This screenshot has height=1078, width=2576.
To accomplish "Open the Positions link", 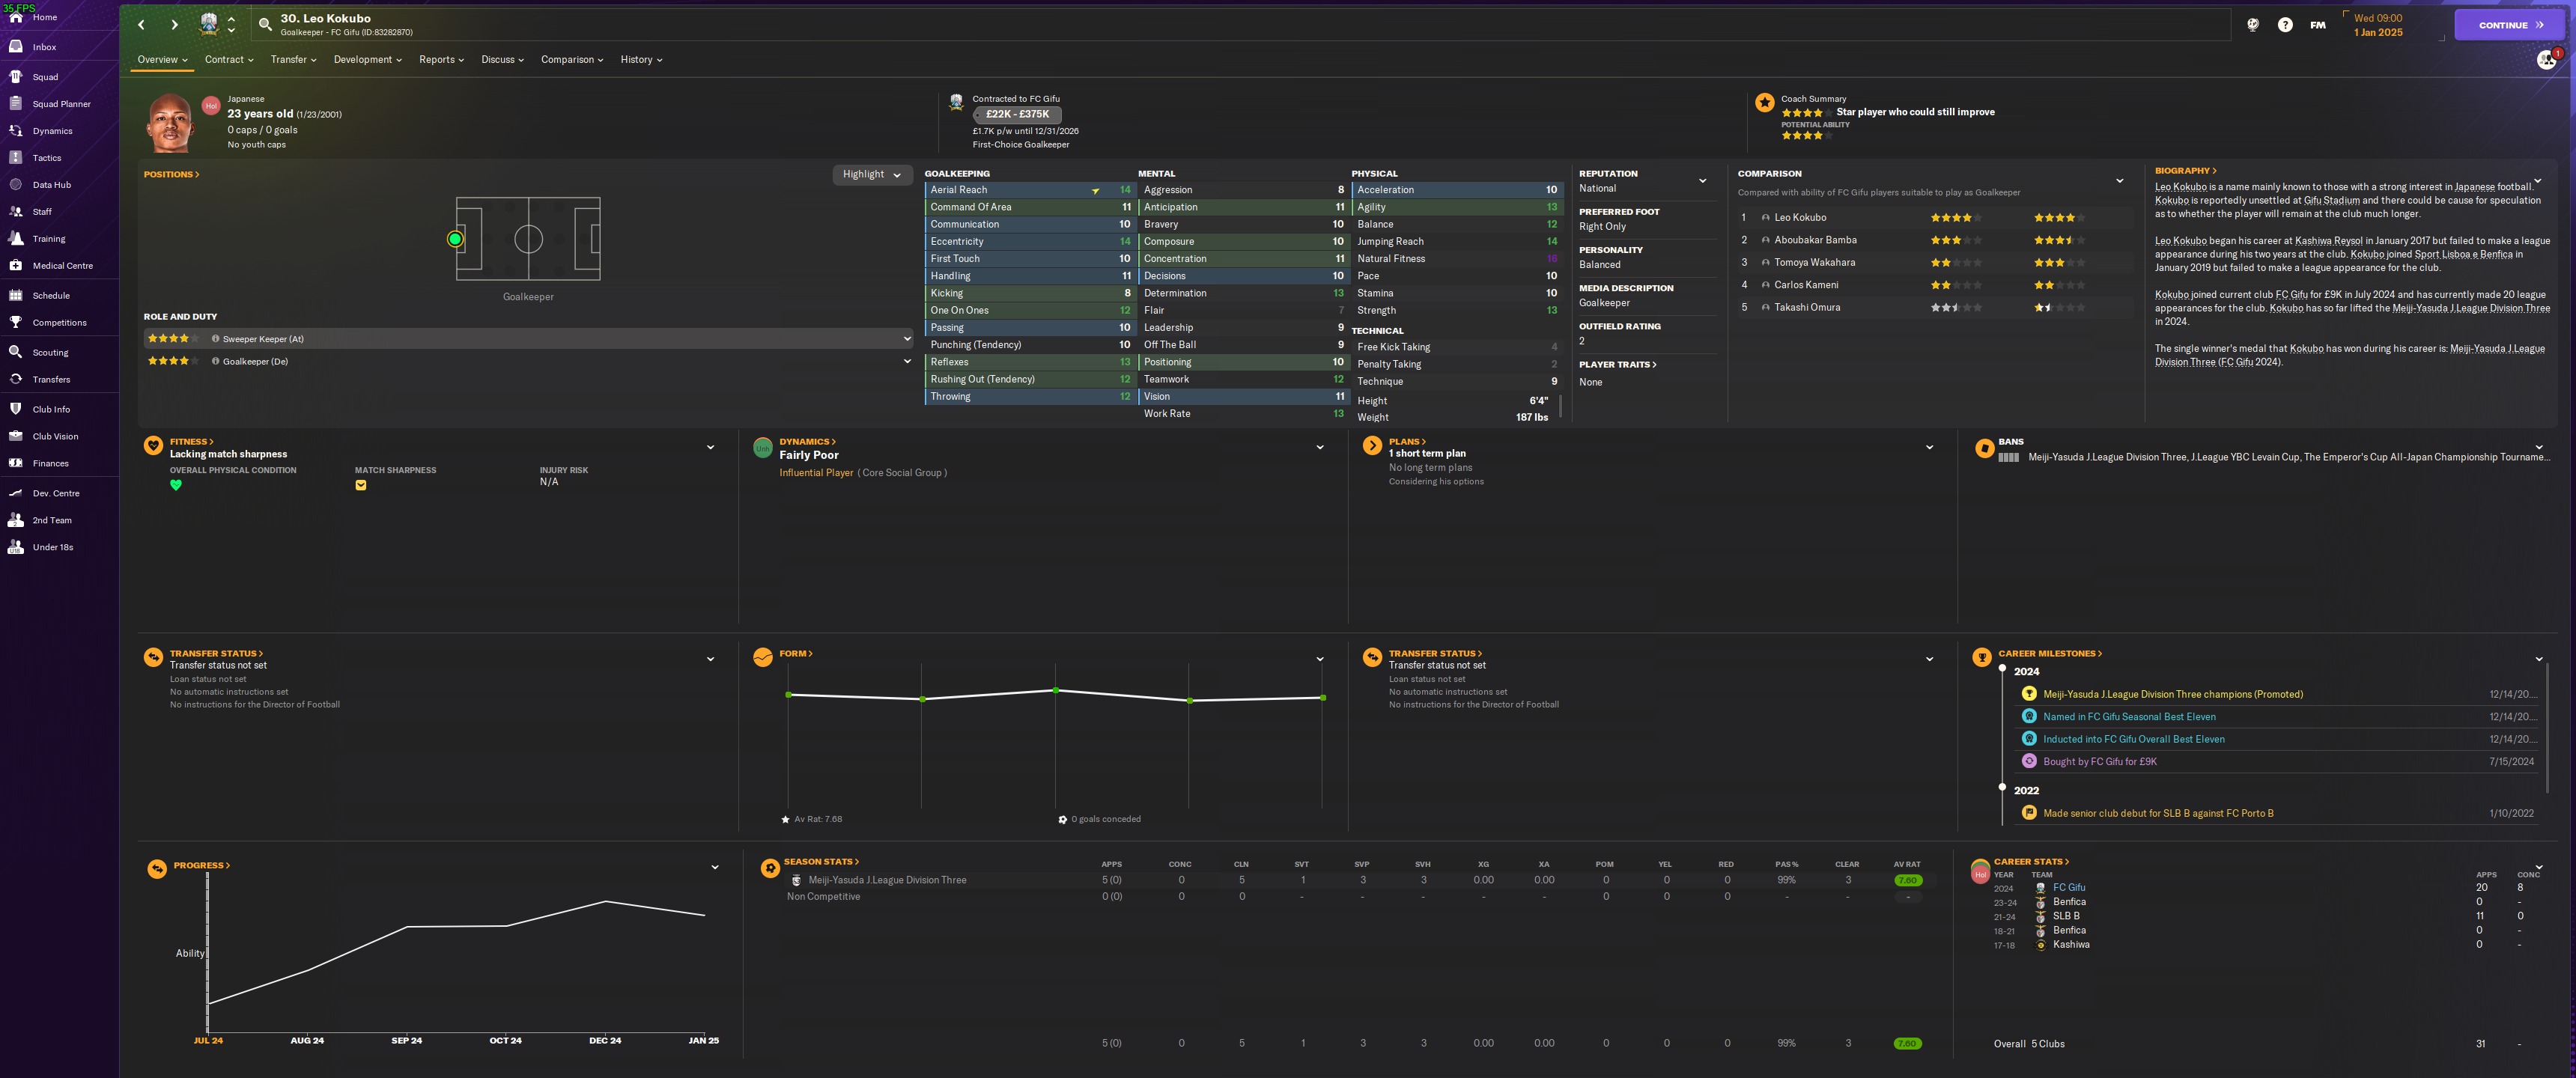I will coord(171,175).
